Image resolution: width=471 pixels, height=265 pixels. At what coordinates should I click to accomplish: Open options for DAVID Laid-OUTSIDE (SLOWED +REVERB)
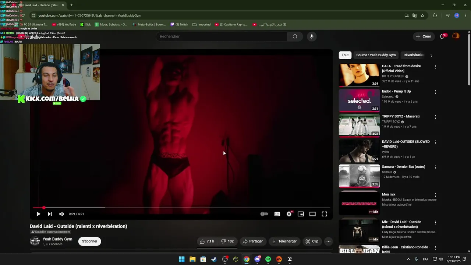pos(435,142)
